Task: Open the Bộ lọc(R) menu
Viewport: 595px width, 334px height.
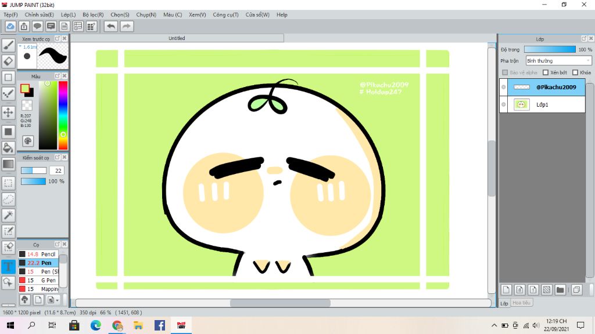Action: (x=94, y=14)
